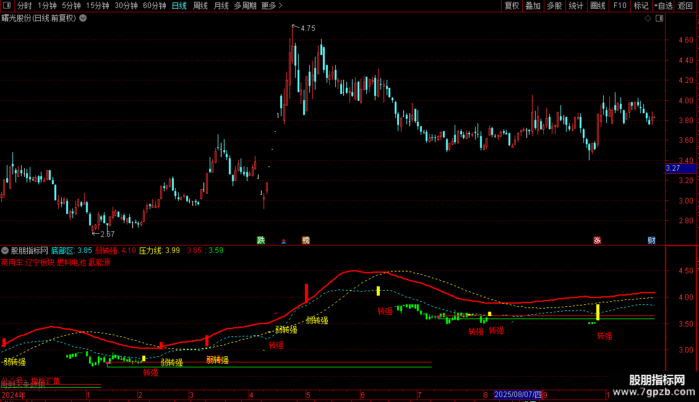The height and width of the screenshot is (402, 699).
Task: Select the 5分钟 period tab
Action: pos(71,6)
